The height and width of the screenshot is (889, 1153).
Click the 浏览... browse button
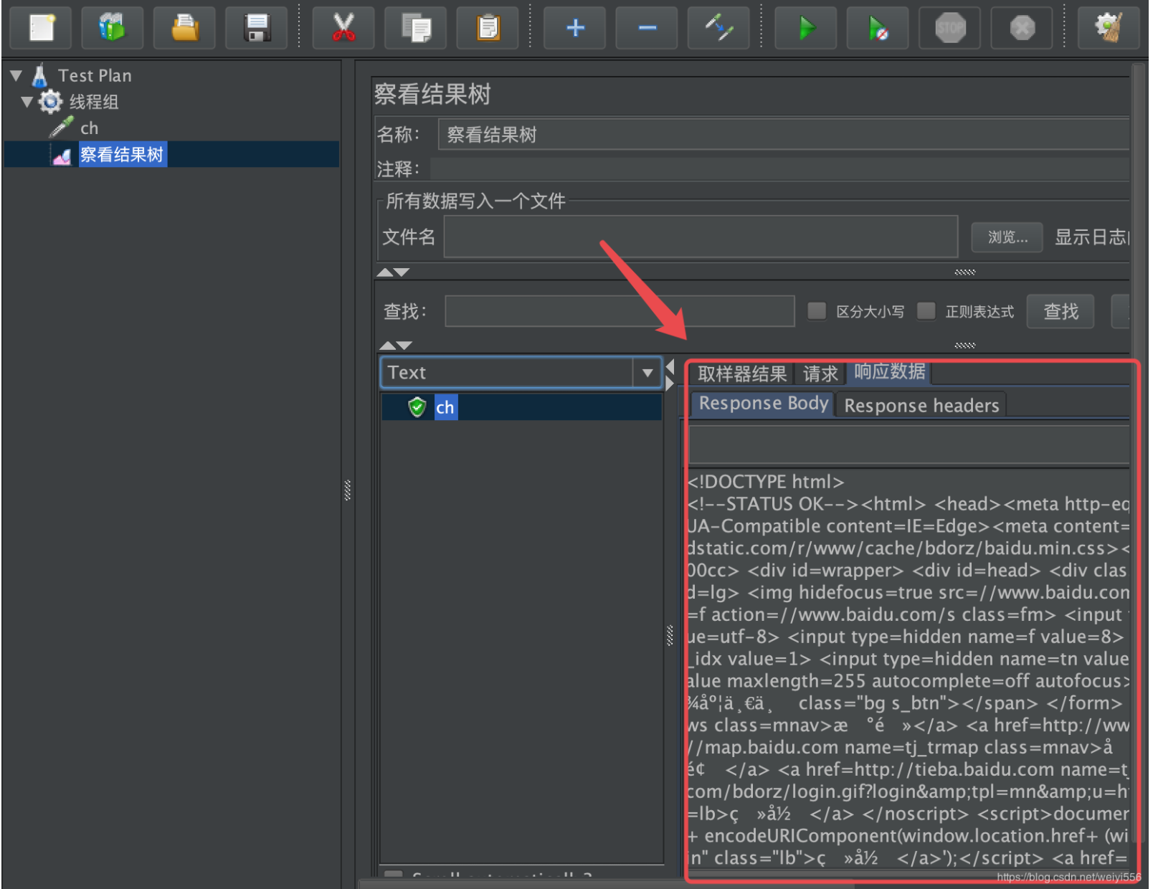(x=1007, y=237)
